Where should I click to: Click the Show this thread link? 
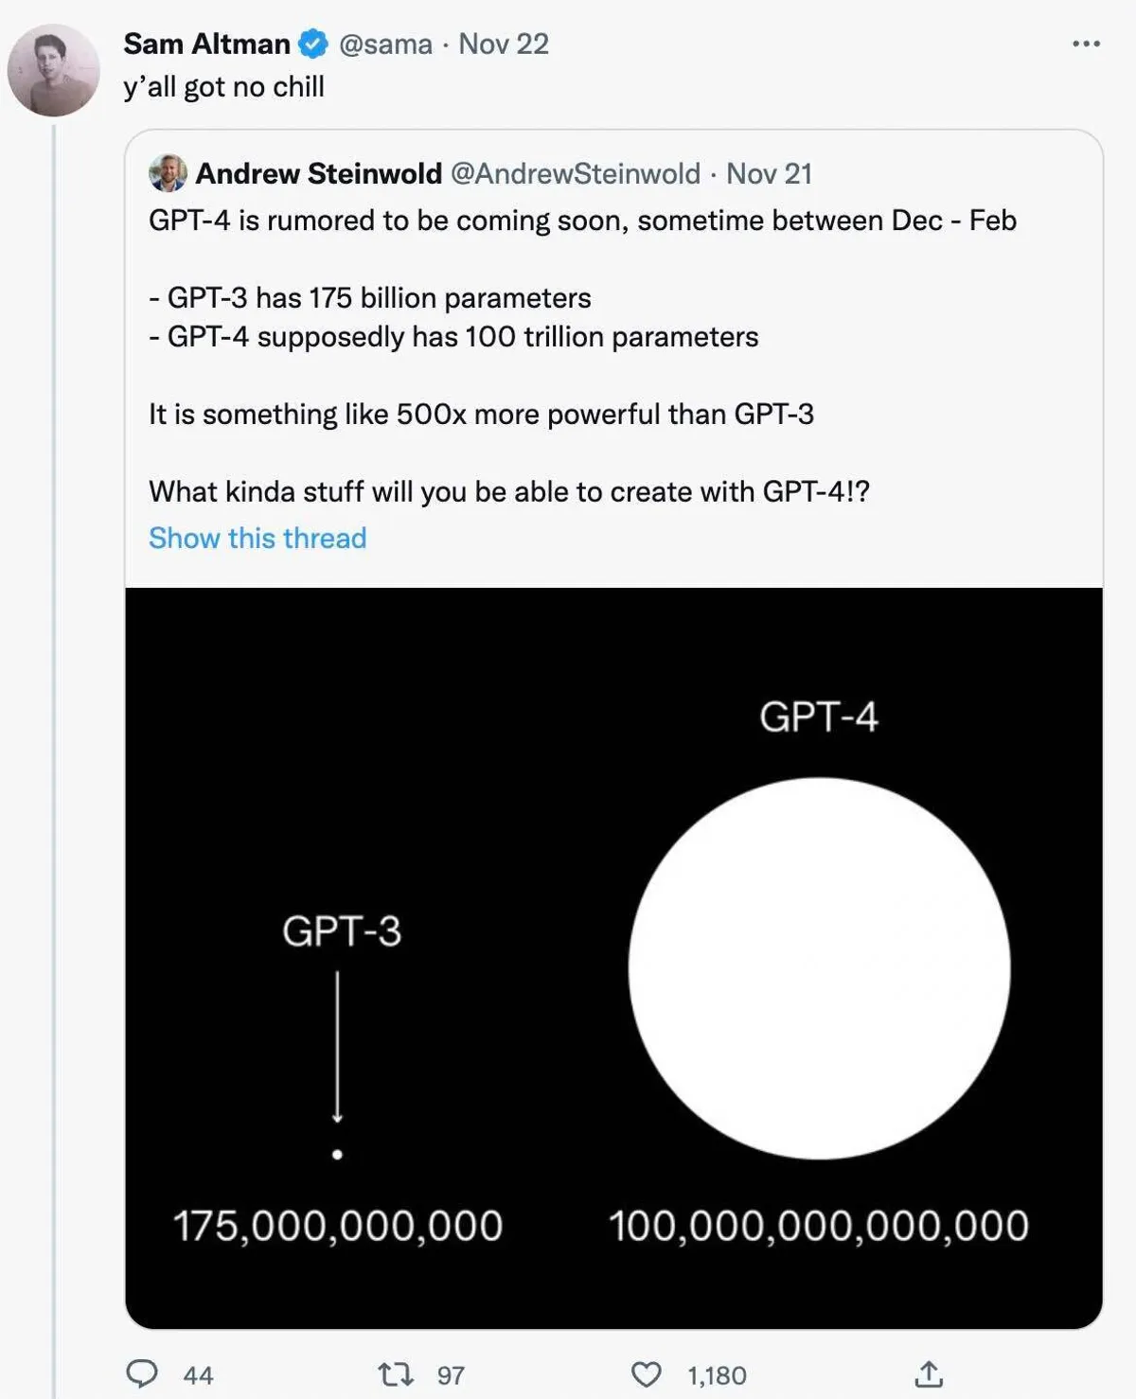[x=257, y=538]
